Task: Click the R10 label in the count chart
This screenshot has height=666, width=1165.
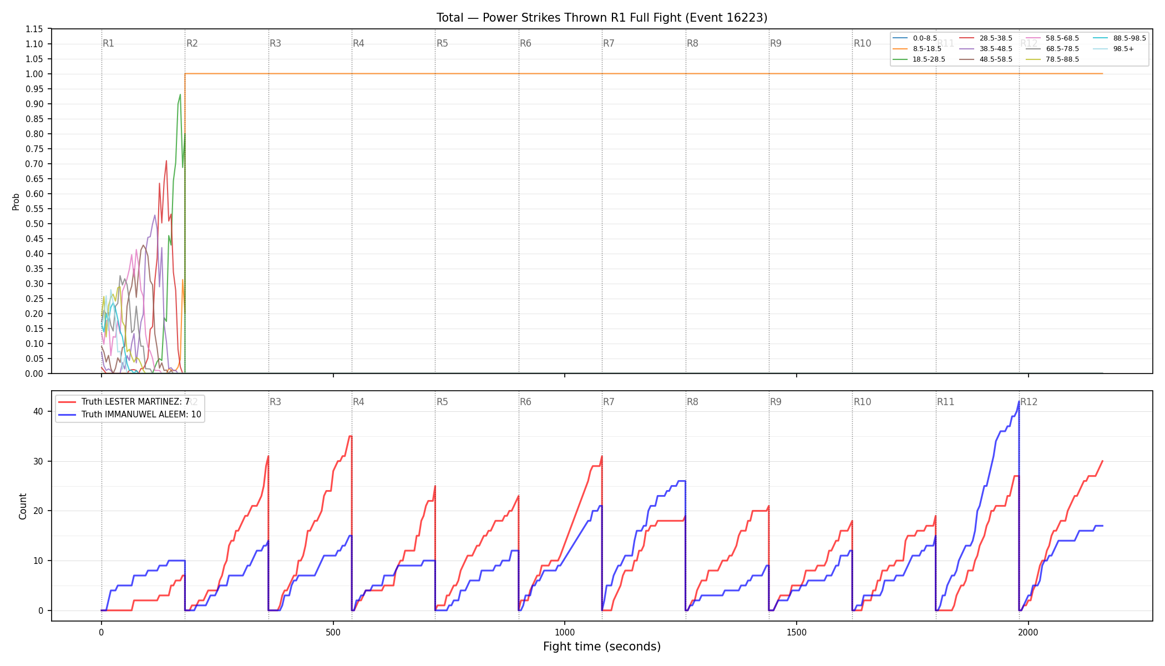Action: (x=862, y=402)
